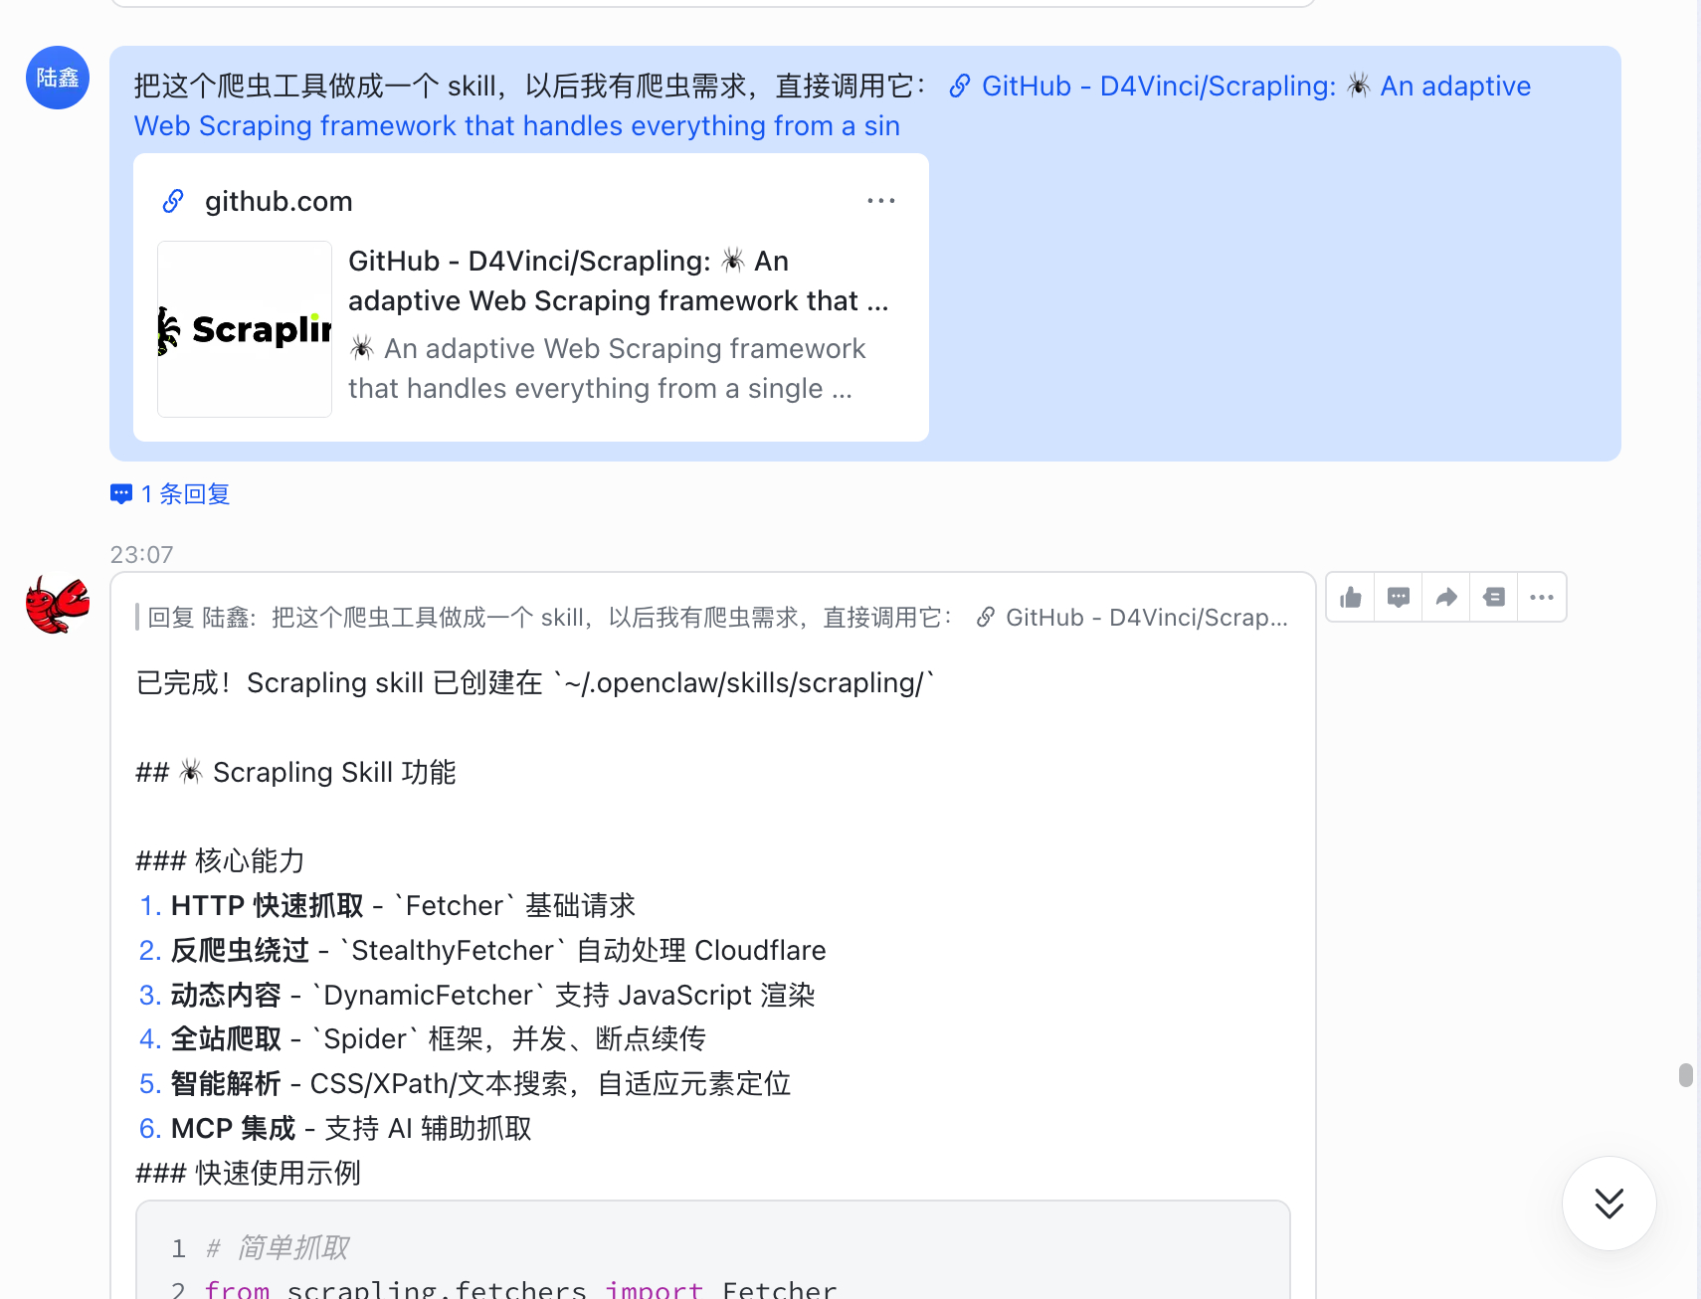
Task: Click the speech bubble icon beside "1 条回复"
Action: [x=121, y=494]
